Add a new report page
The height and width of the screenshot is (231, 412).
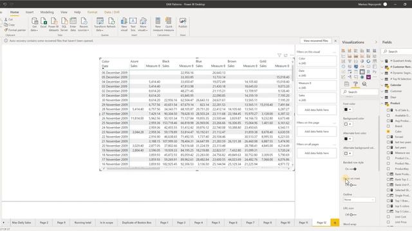[335, 223]
